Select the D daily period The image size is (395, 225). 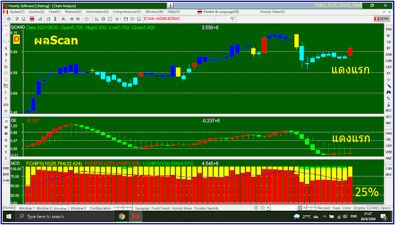point(6,121)
